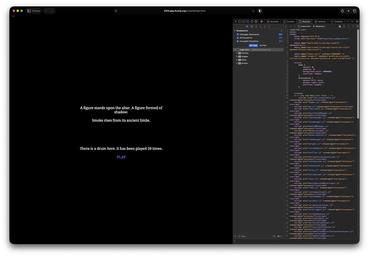The height and width of the screenshot is (256, 369).
Task: Show the tab overview
Action: point(355,11)
